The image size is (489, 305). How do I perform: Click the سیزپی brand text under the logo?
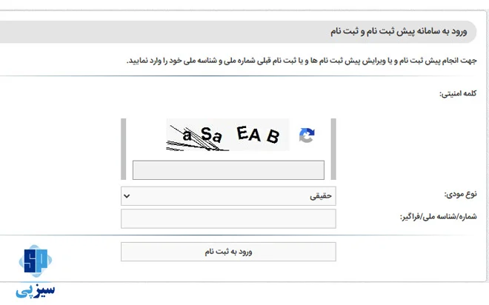point(36,290)
